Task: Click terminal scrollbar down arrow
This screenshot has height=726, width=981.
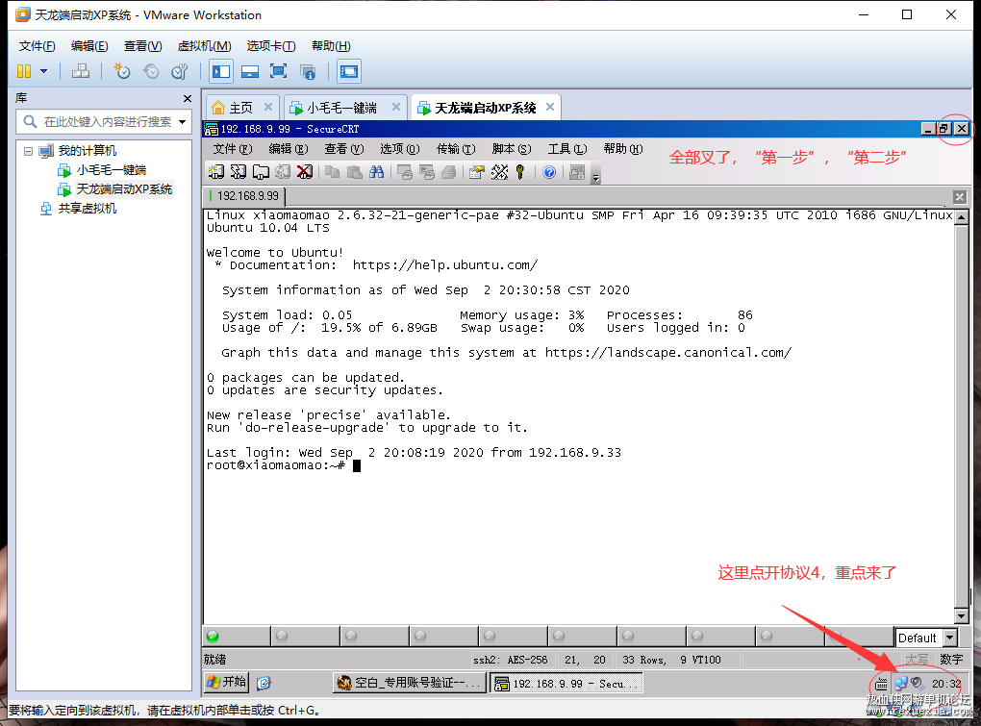Action: click(962, 616)
